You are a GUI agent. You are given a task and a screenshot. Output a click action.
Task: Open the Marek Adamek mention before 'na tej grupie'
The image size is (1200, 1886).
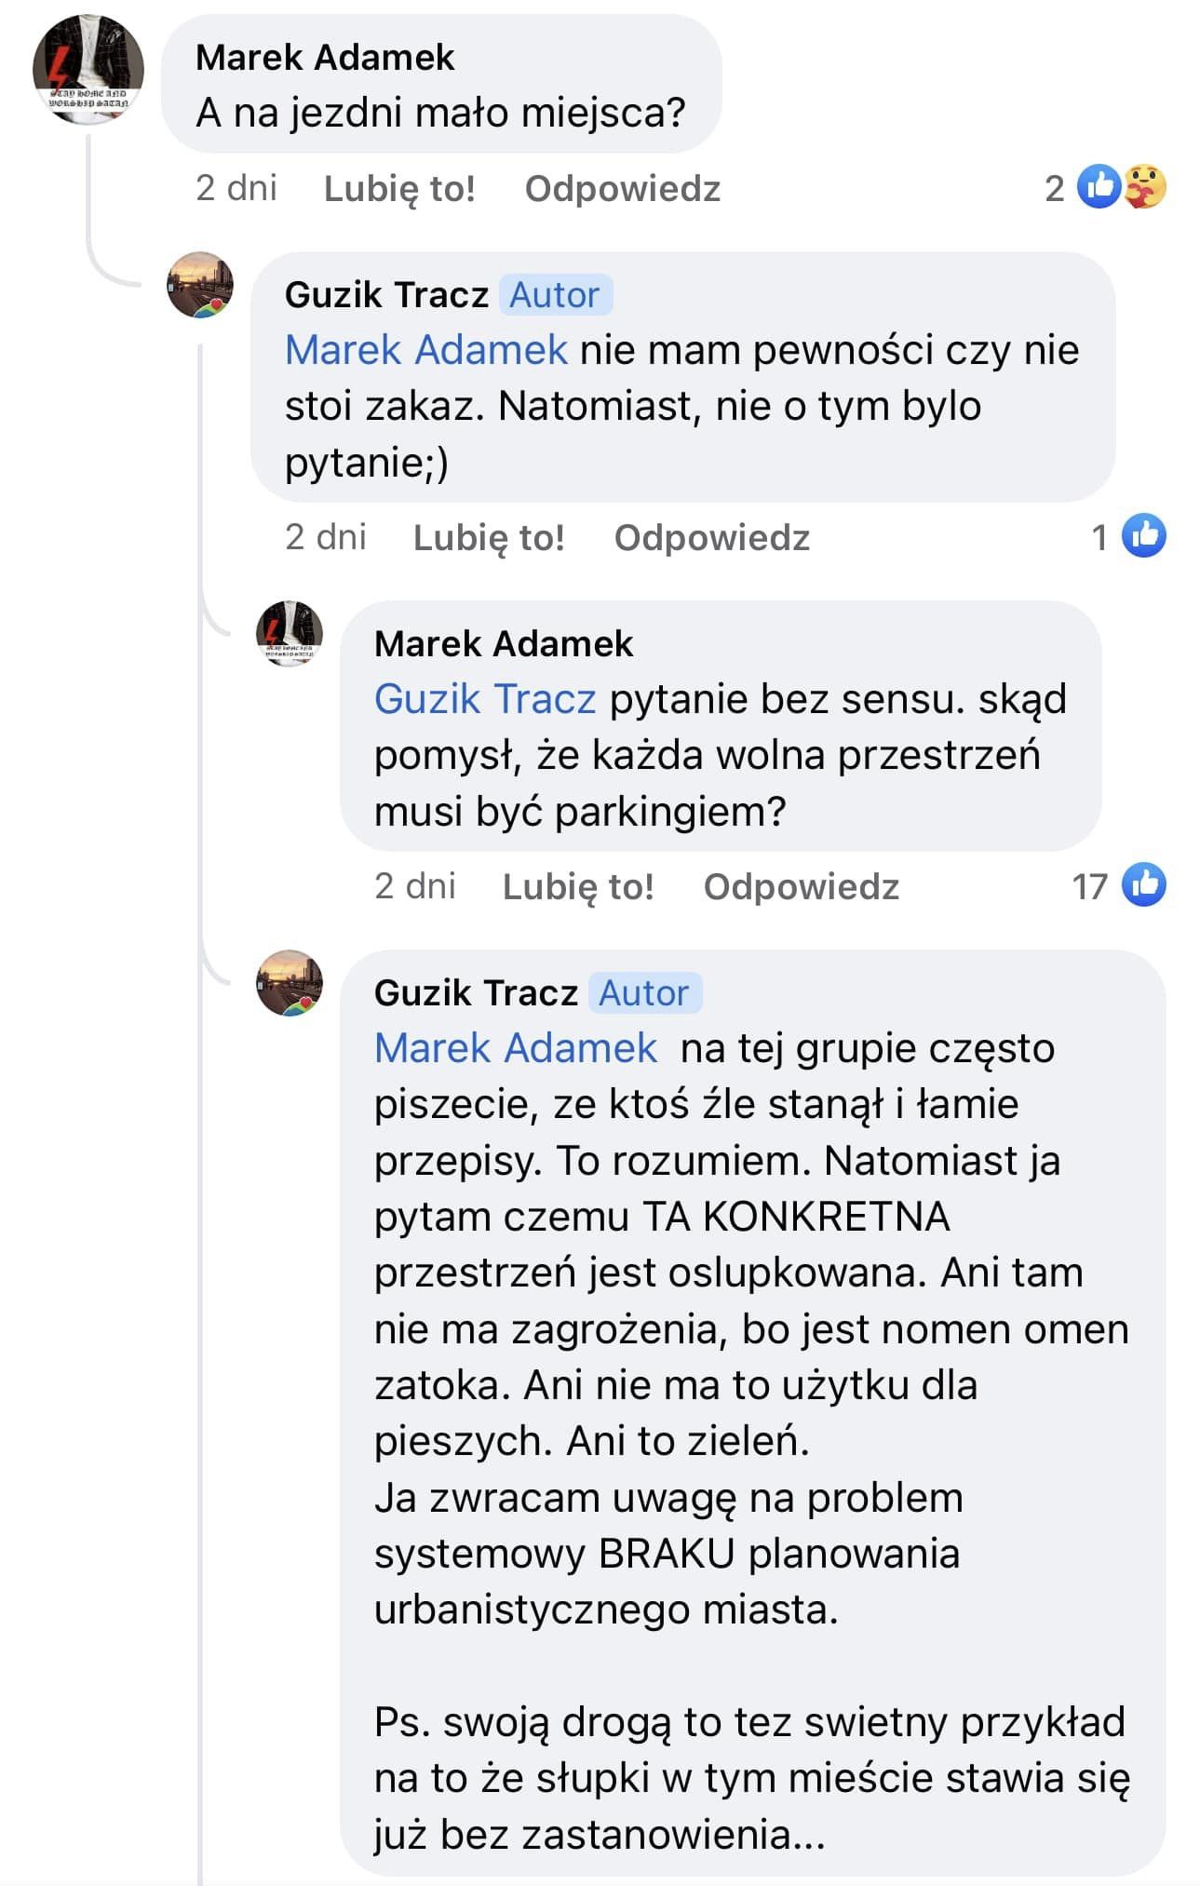tap(516, 1048)
